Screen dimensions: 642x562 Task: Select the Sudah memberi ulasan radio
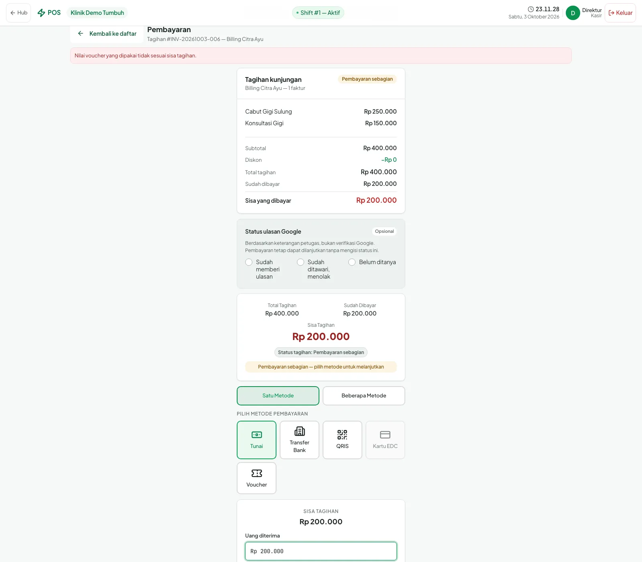click(249, 262)
